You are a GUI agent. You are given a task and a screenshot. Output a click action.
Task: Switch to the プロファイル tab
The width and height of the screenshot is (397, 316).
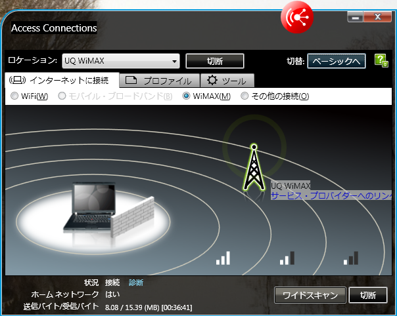click(160, 81)
